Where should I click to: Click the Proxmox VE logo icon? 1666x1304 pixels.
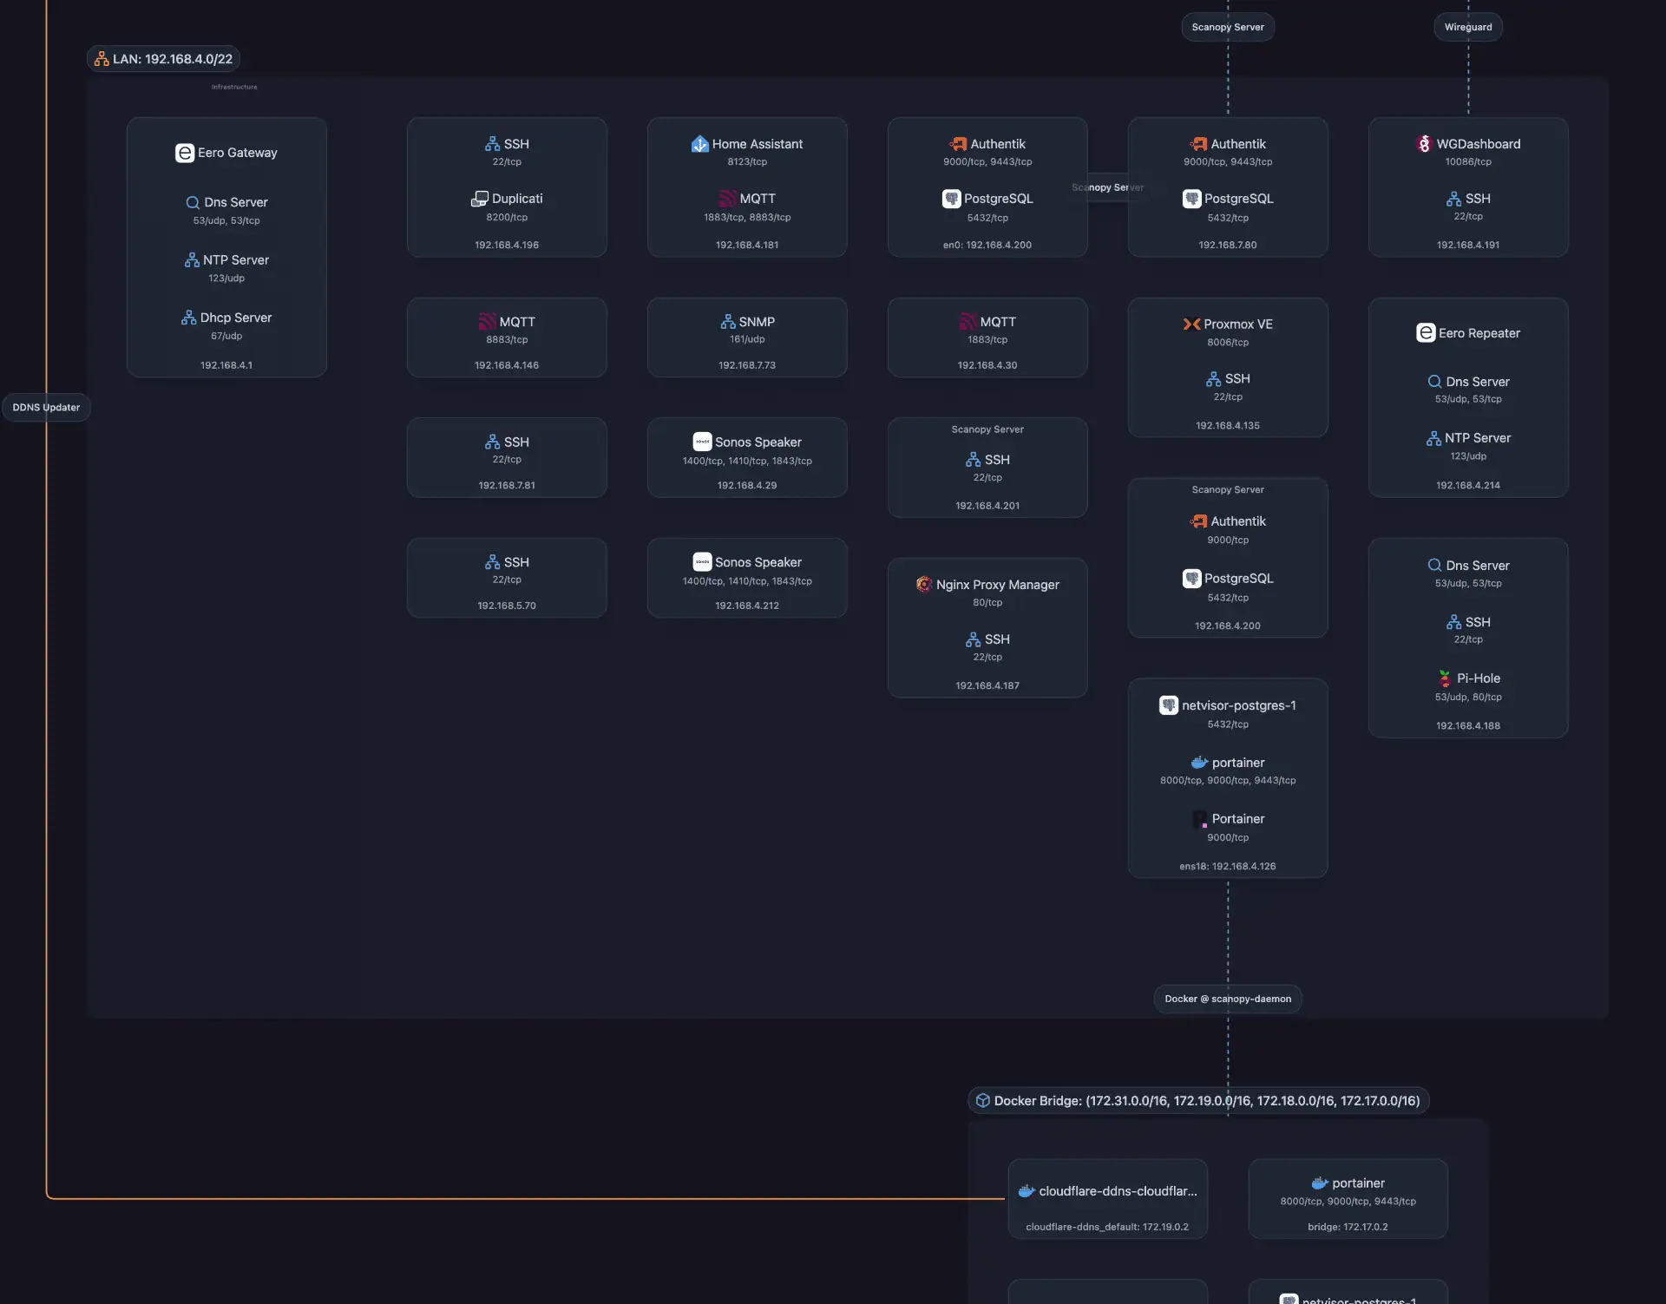coord(1191,324)
